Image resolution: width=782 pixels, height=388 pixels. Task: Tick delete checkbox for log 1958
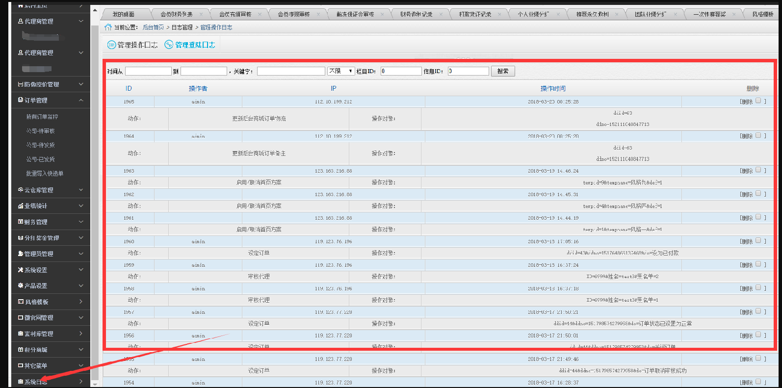758,287
